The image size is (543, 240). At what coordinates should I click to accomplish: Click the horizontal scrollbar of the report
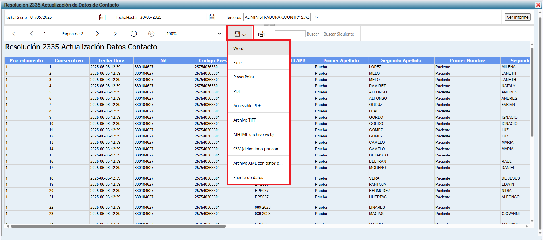click(x=118, y=226)
